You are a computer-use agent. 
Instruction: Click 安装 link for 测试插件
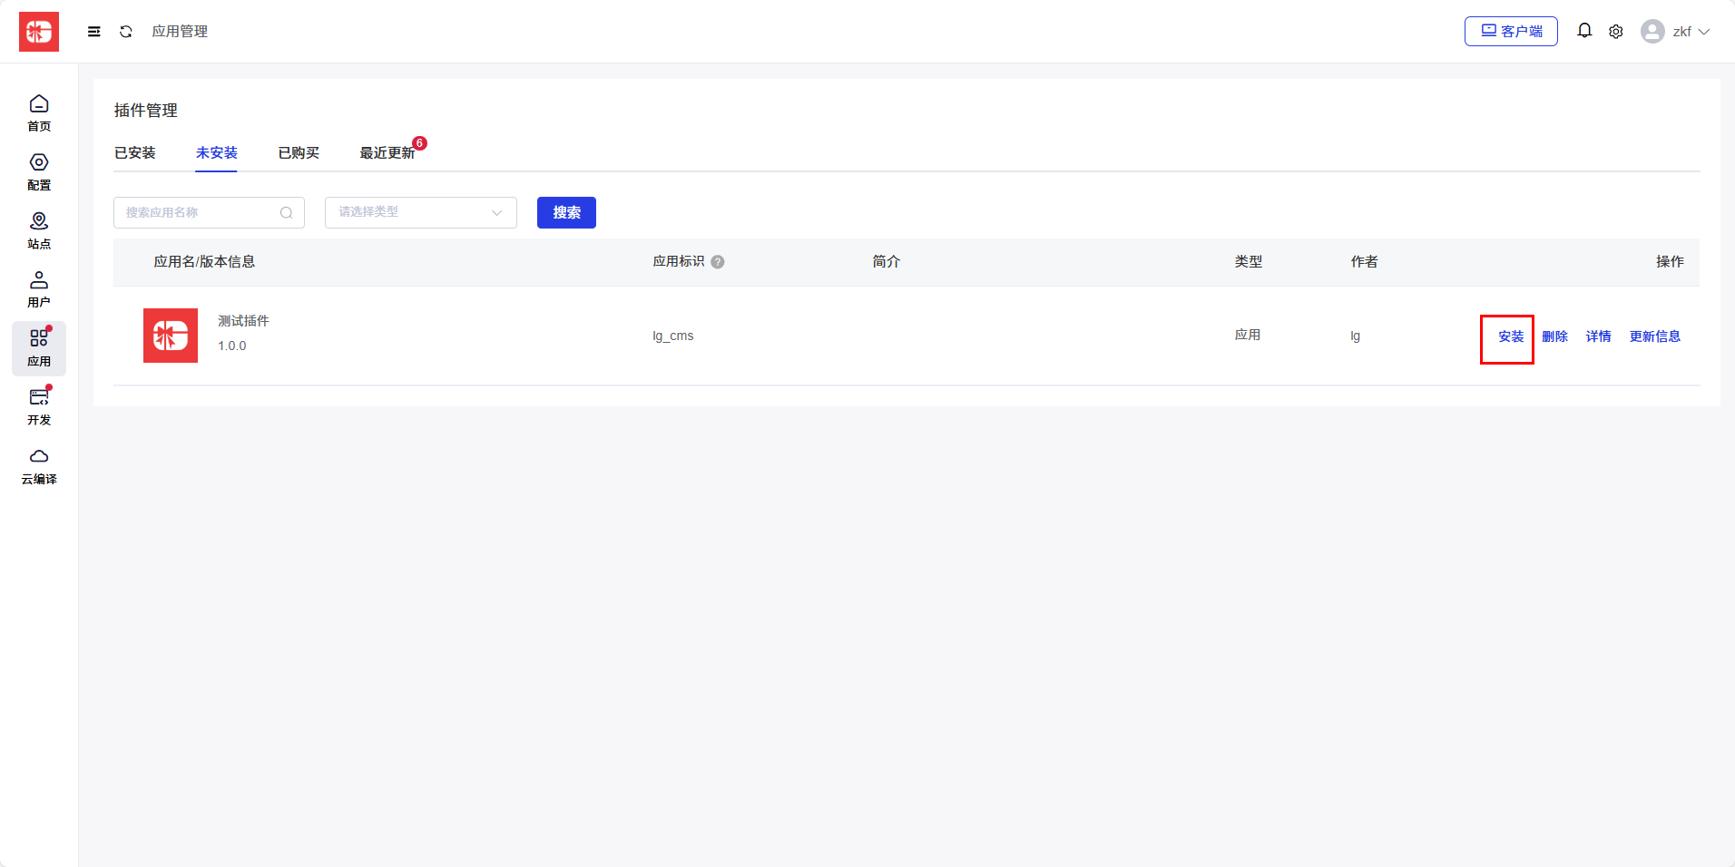(1510, 336)
